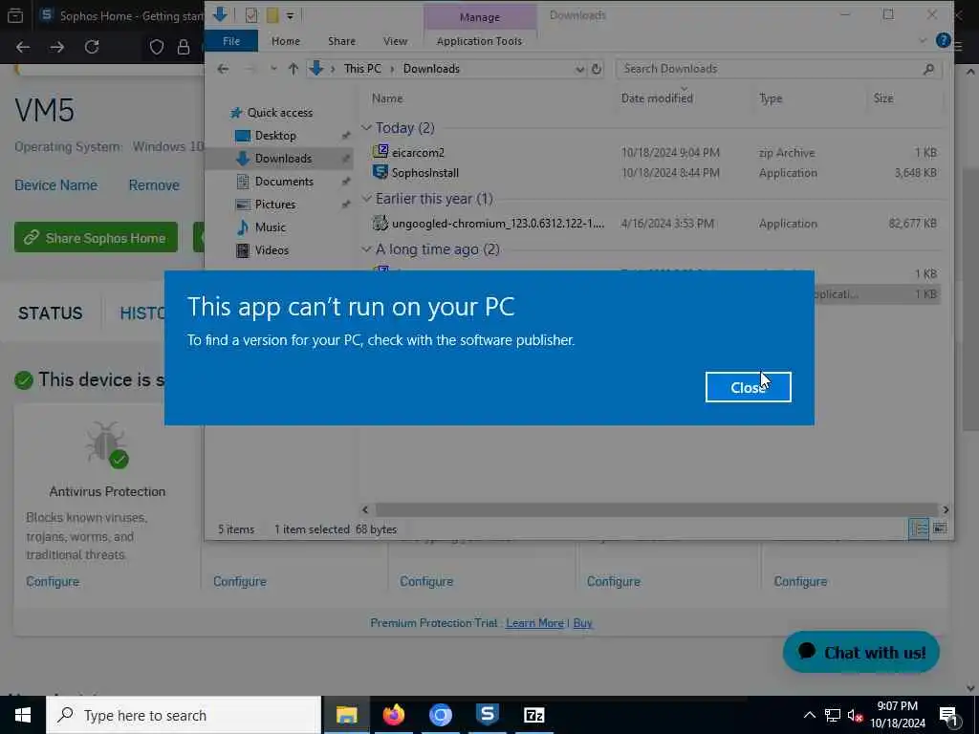Click the taskbar search box
This screenshot has width=979, height=734.
184,715
